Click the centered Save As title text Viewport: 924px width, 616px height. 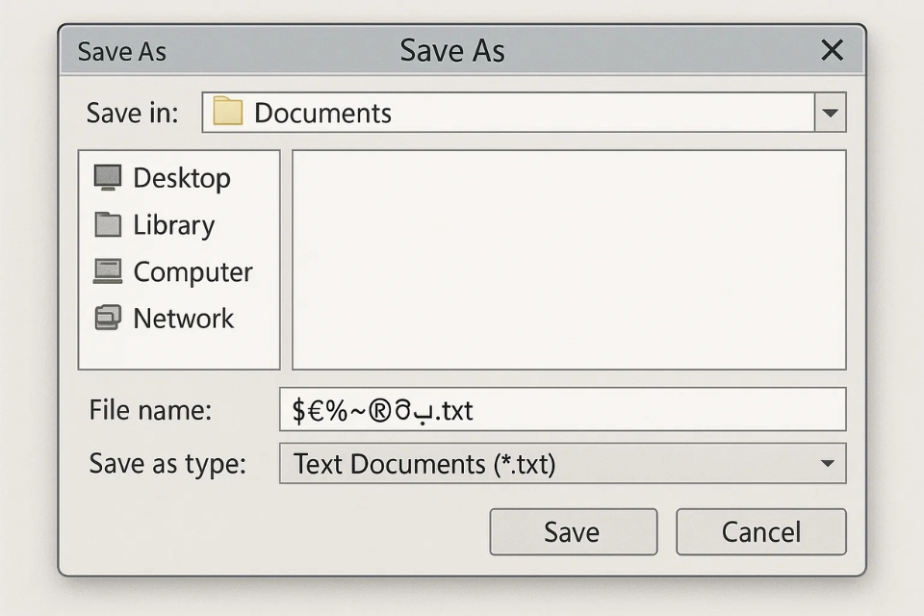click(x=452, y=51)
